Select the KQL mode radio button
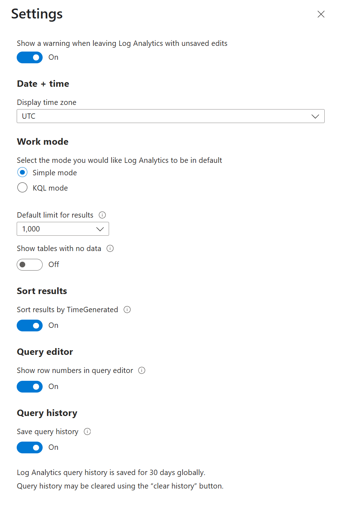Screen dimensions: 341x512 22,187
